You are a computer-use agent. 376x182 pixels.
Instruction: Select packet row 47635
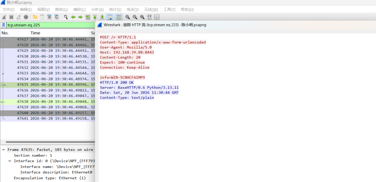[x=47, y=85]
